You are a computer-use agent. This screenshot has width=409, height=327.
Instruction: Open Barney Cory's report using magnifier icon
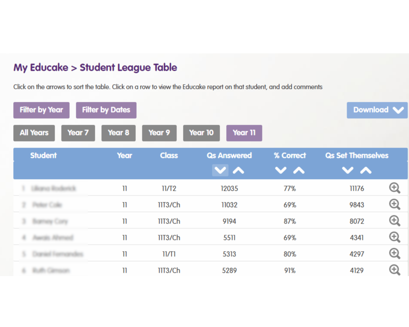point(394,221)
